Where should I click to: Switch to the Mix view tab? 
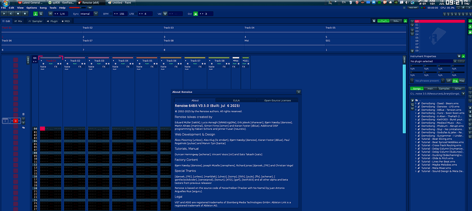point(18,21)
